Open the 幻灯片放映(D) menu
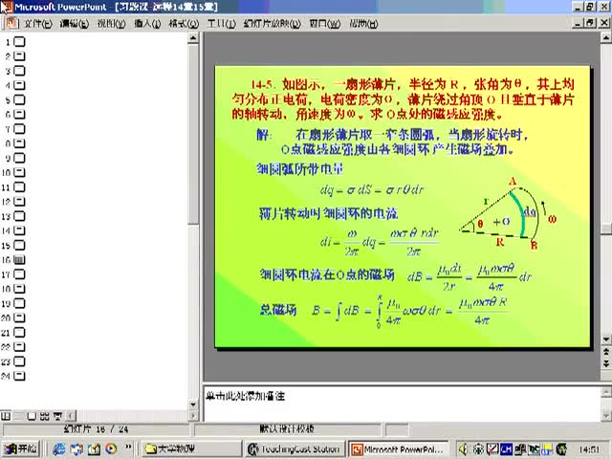 [x=272, y=24]
